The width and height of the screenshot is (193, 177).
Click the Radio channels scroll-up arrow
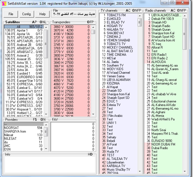[x=185, y=15]
